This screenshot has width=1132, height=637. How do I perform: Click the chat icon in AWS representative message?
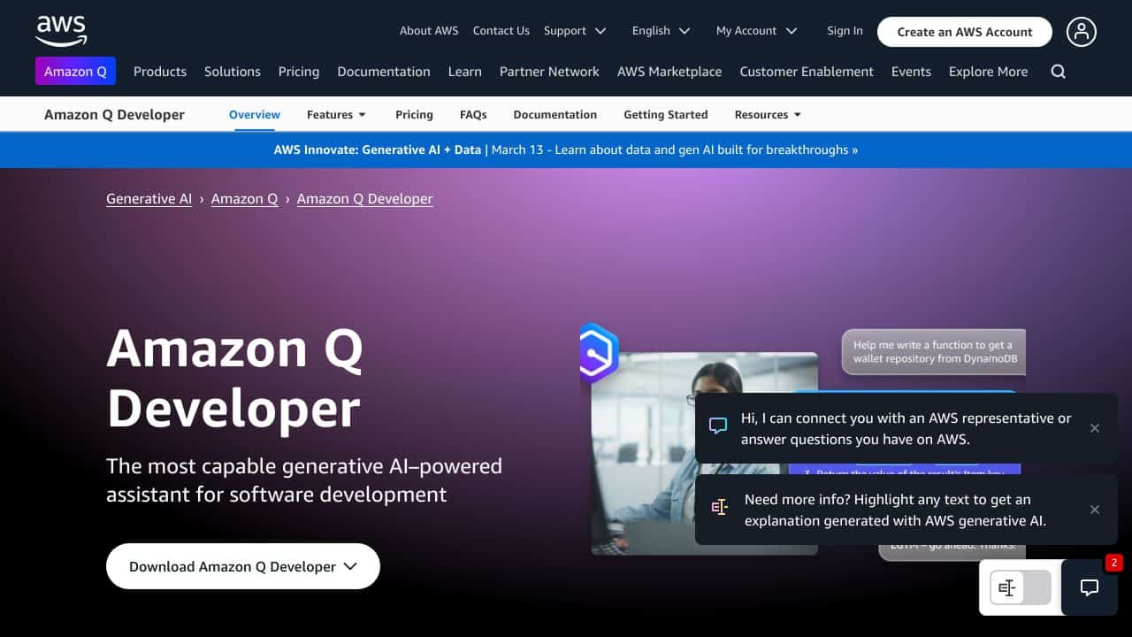(718, 426)
